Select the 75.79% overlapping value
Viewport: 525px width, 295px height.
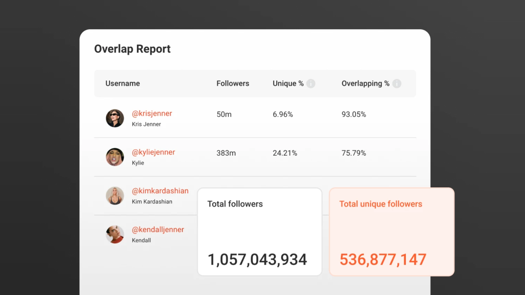(x=354, y=153)
